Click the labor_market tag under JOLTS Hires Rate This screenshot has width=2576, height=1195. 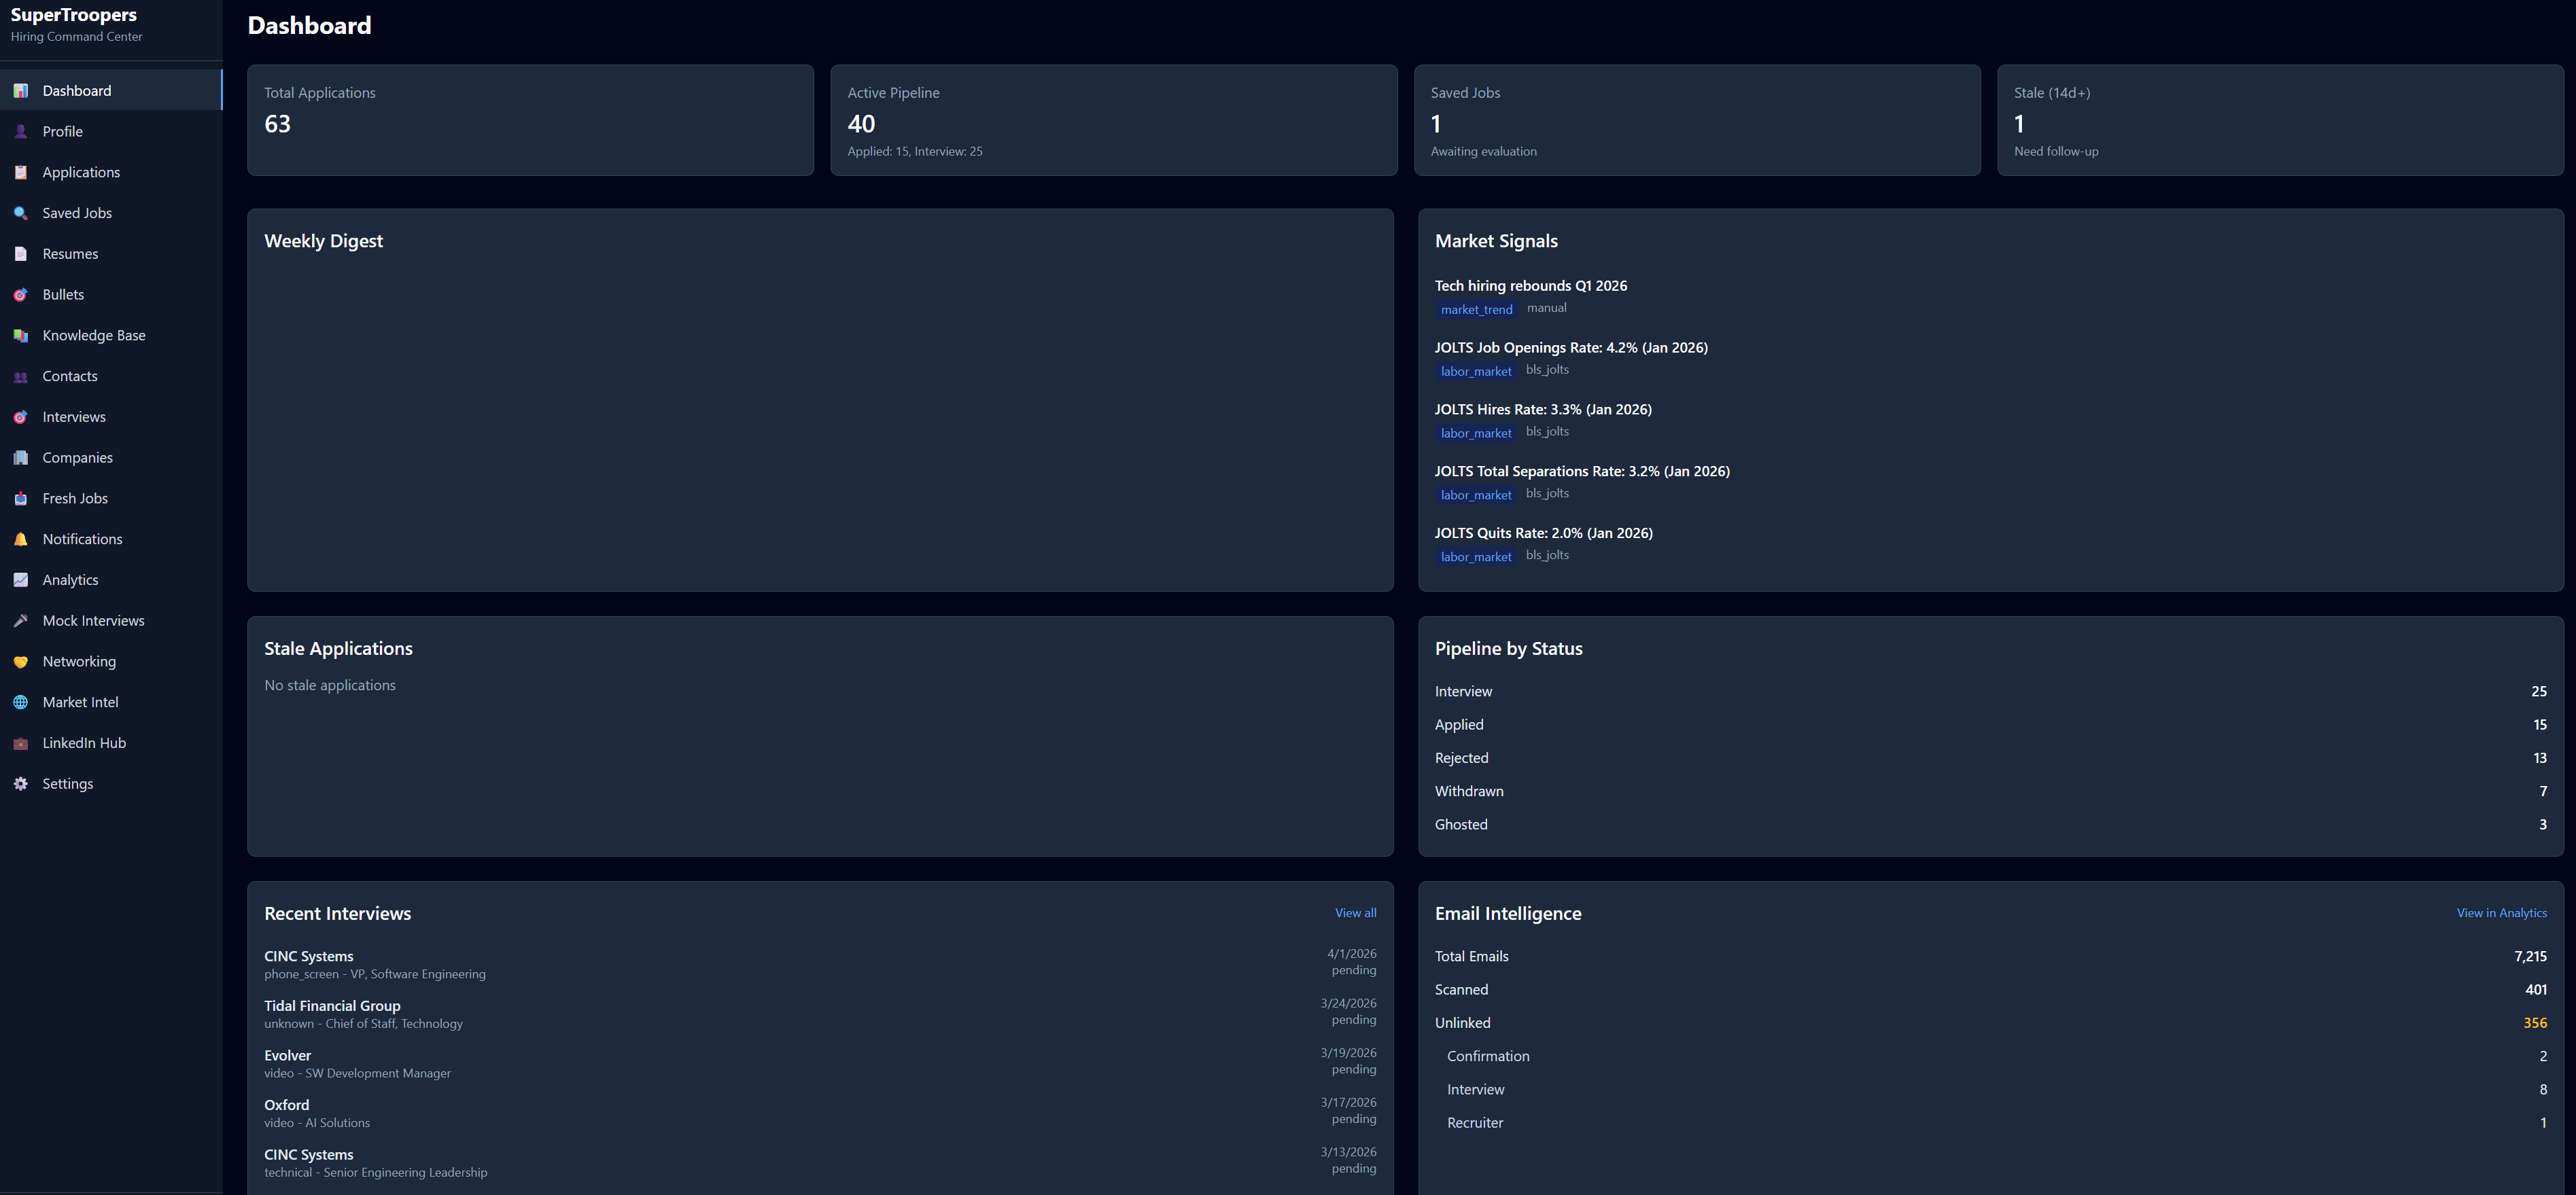1476,433
